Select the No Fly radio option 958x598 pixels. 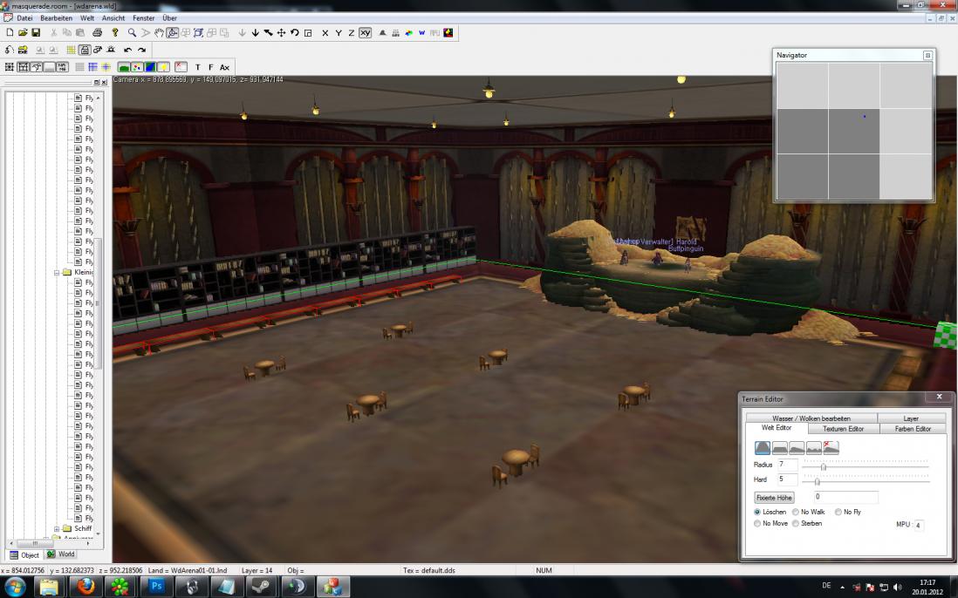pos(838,512)
